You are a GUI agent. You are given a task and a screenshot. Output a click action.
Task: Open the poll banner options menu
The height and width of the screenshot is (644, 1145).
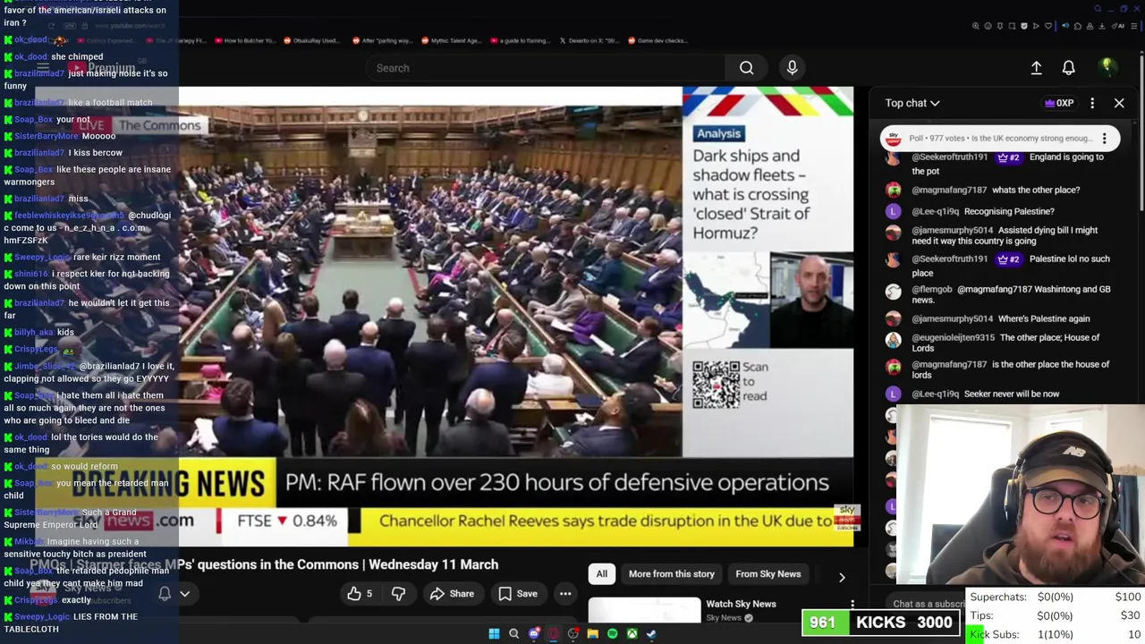click(x=1104, y=139)
